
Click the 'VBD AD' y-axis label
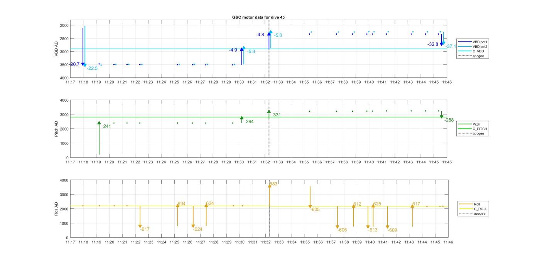coord(57,49)
